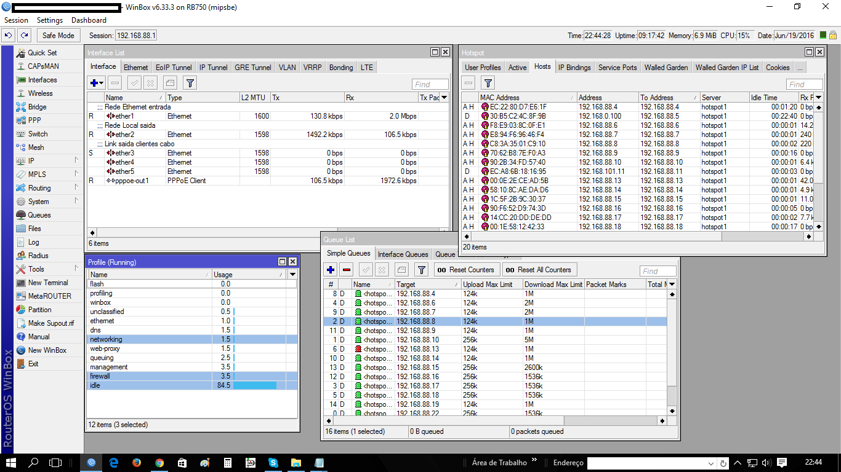Image resolution: width=841 pixels, height=472 pixels.
Task: Click the filter funnel icon in Interface List
Action: click(x=190, y=83)
